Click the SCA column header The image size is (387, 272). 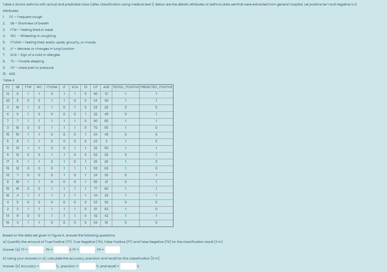[x=74, y=87]
